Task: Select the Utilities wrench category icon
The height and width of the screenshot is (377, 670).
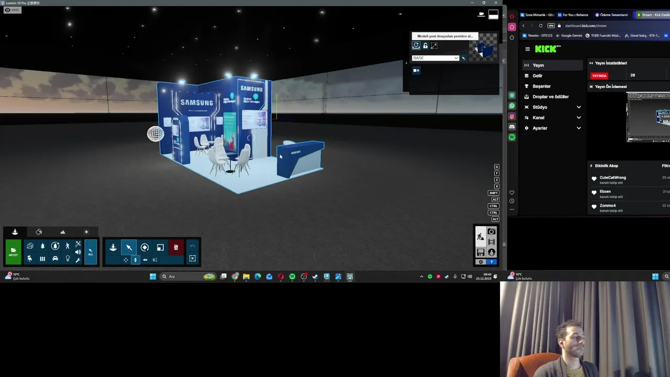Action: pyautogui.click(x=78, y=260)
